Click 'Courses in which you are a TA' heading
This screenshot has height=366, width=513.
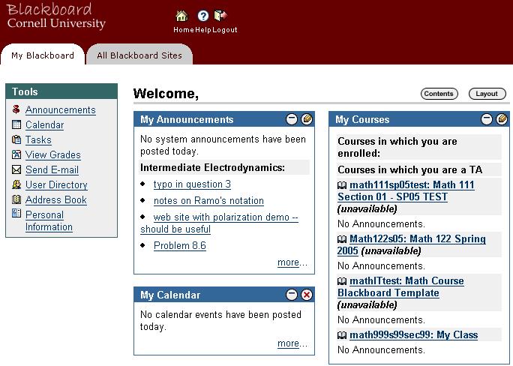(x=410, y=169)
